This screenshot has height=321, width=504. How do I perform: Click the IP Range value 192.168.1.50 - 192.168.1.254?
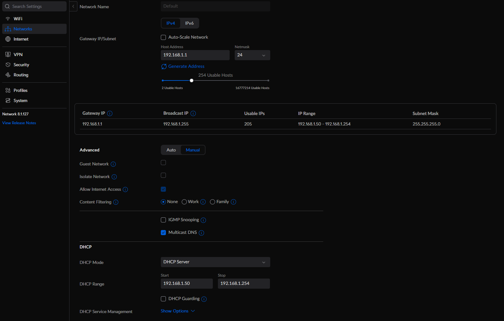click(324, 124)
